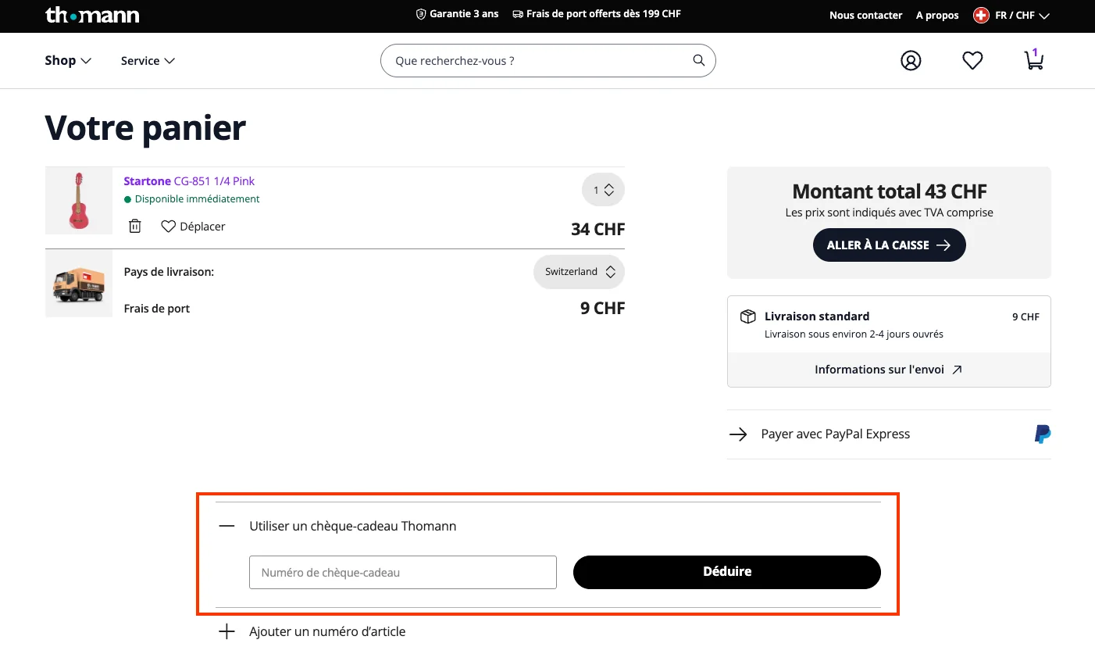Open the wishlist heart icon
This screenshot has width=1095, height=654.
pos(972,60)
